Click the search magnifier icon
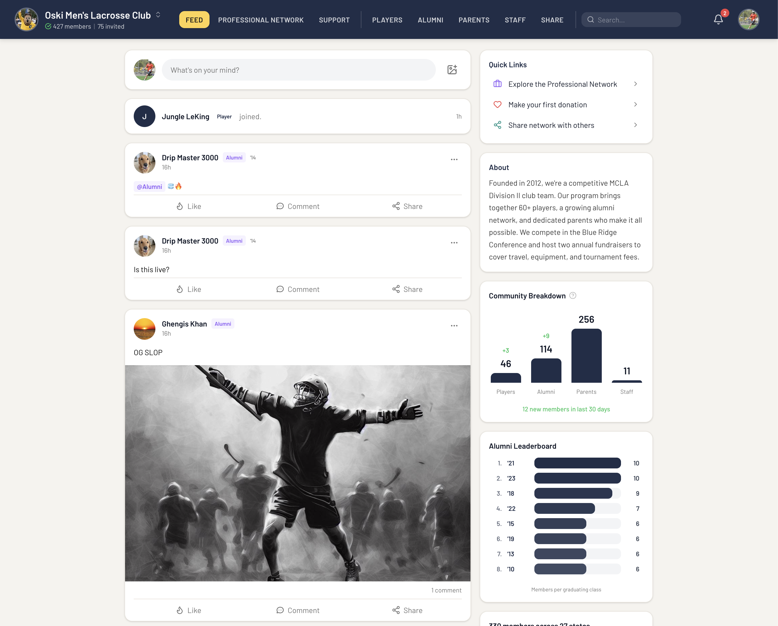Viewport: 778px width, 626px height. click(x=591, y=20)
